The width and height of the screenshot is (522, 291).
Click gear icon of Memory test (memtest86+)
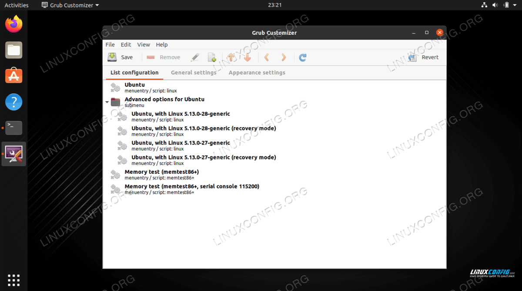pos(115,175)
